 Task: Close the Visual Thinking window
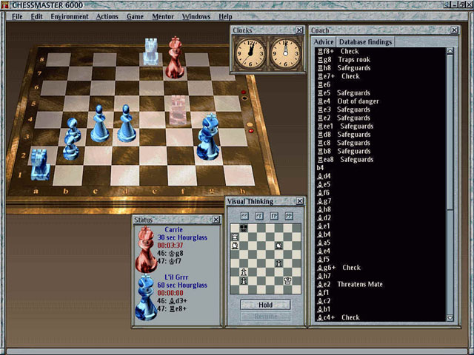point(299,201)
